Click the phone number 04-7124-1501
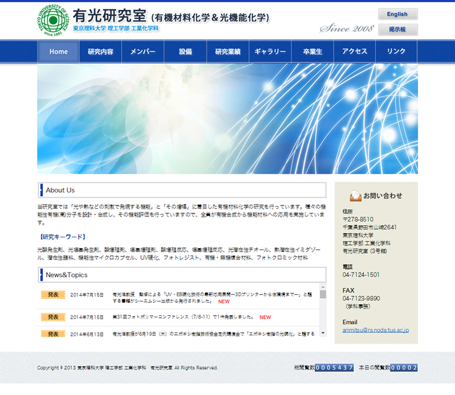The image size is (455, 395). click(x=361, y=275)
